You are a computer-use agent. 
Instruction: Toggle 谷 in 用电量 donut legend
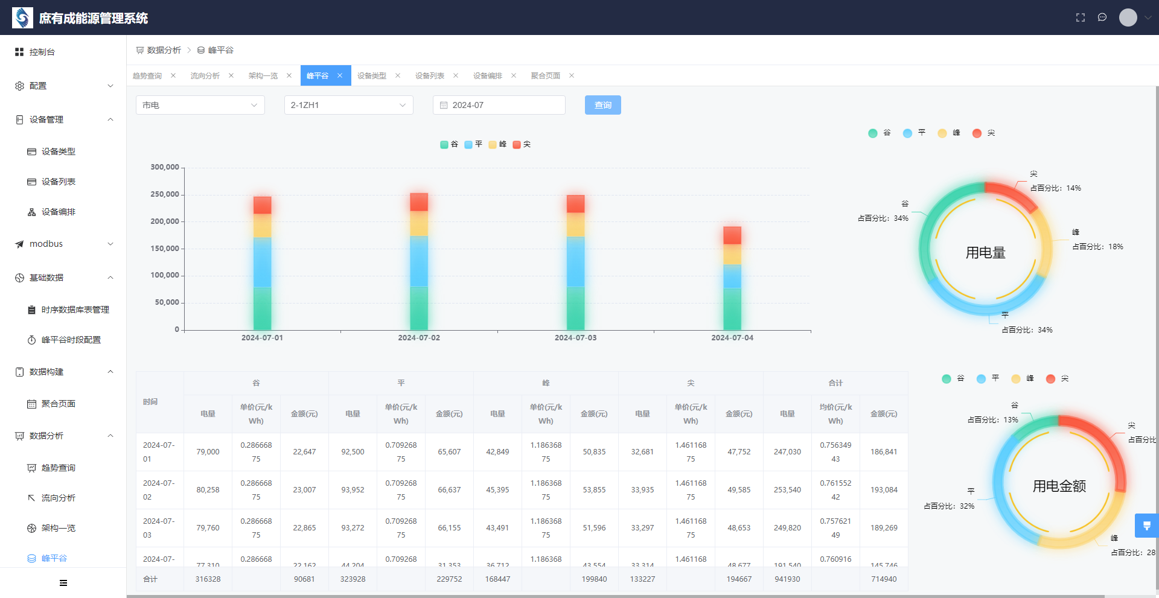(880, 133)
